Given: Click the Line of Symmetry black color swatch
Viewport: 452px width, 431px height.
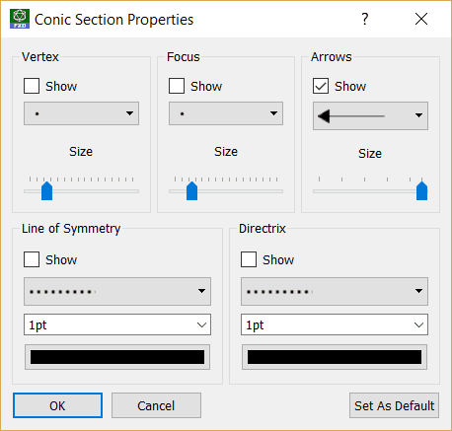Looking at the screenshot, I should (117, 357).
